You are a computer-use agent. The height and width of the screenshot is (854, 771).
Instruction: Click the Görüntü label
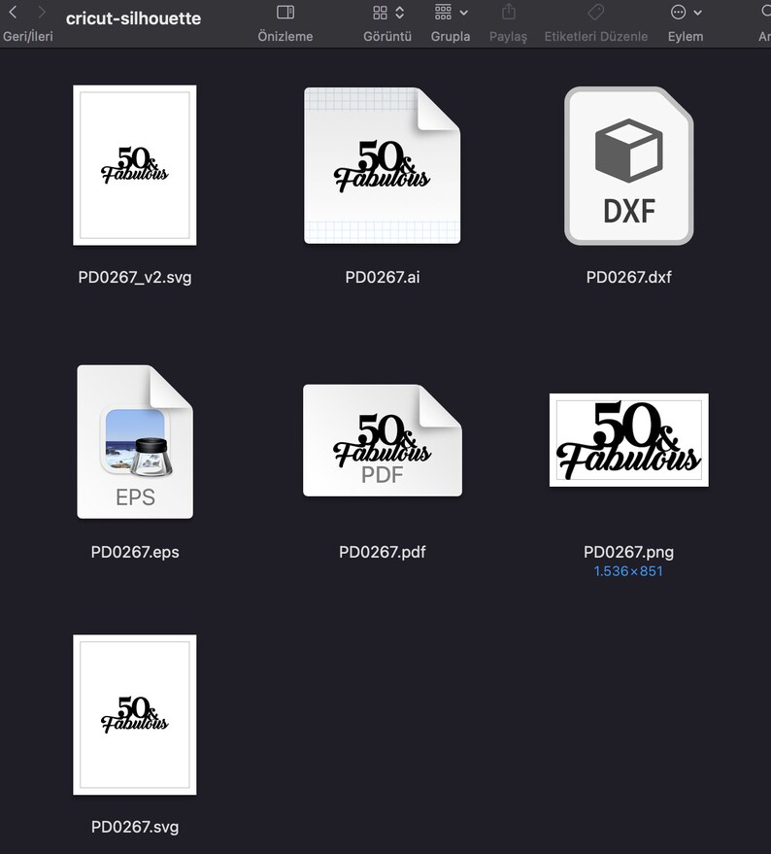click(x=387, y=37)
